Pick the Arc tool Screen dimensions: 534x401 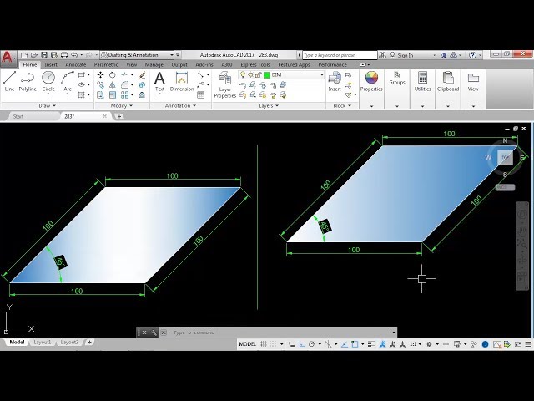click(x=68, y=79)
